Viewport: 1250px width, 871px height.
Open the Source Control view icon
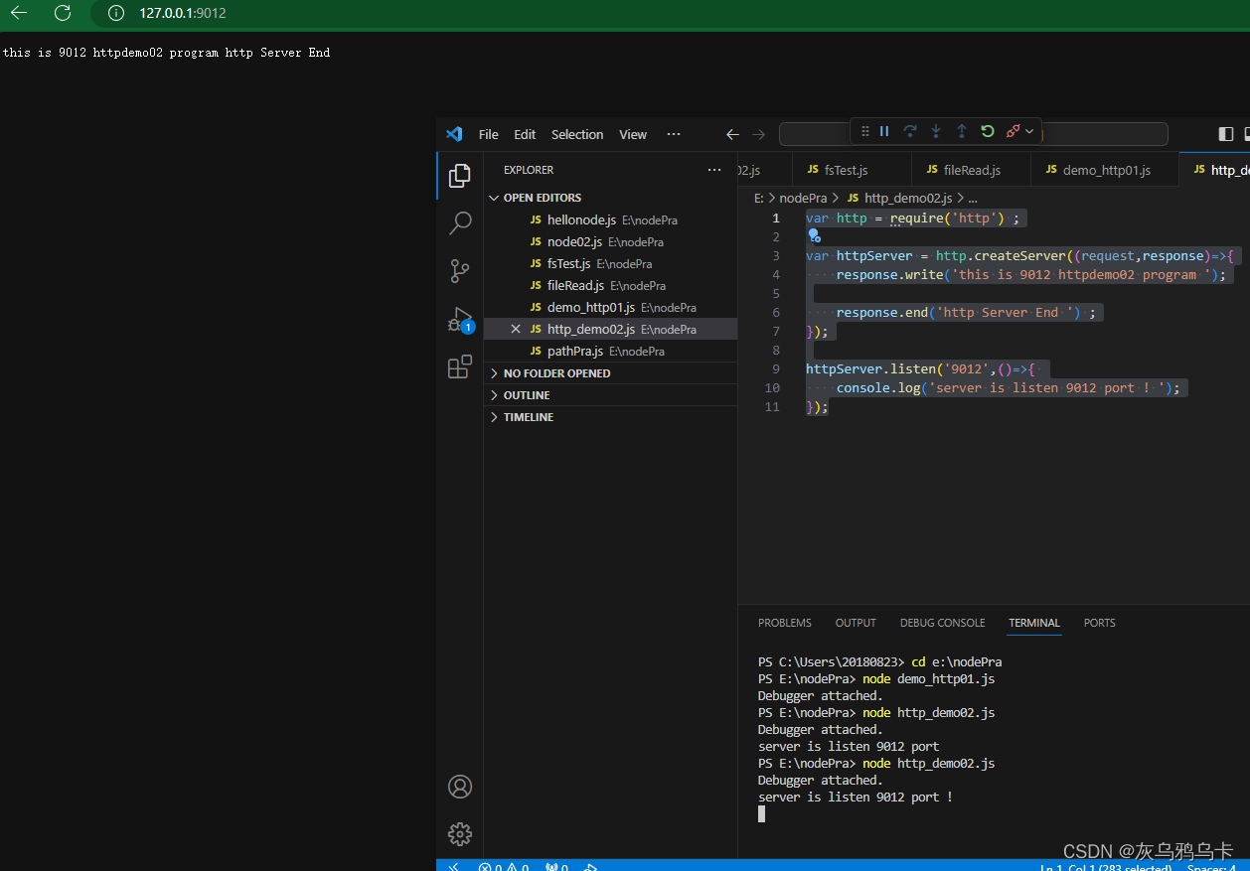tap(460, 271)
